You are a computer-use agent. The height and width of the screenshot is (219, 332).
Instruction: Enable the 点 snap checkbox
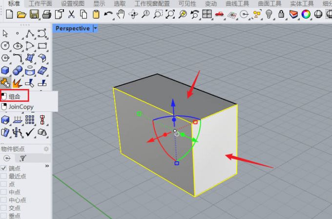point(3,184)
